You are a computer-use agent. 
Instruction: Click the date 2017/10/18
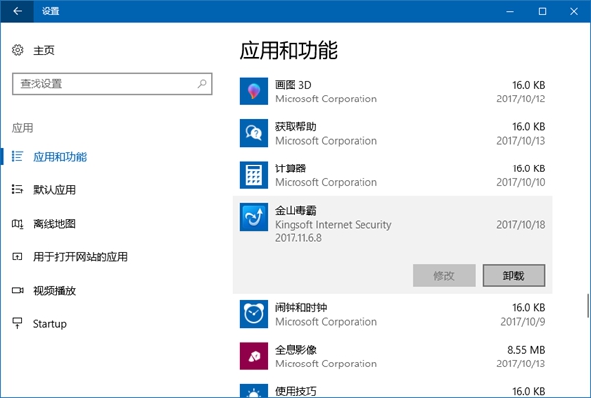click(x=521, y=225)
